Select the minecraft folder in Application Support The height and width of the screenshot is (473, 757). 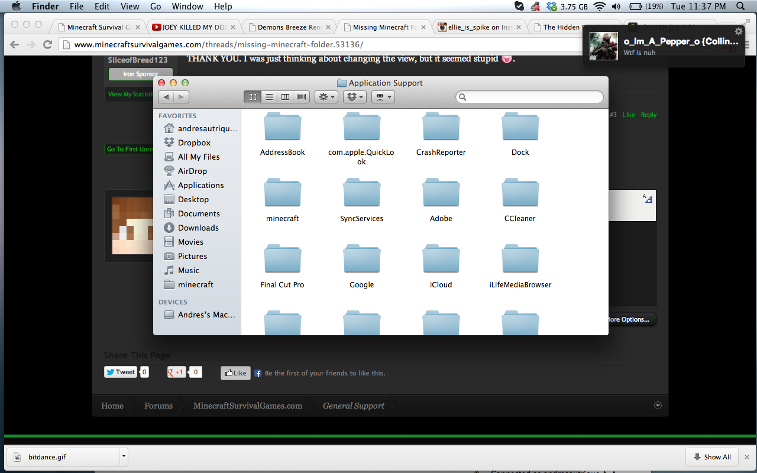pyautogui.click(x=283, y=193)
